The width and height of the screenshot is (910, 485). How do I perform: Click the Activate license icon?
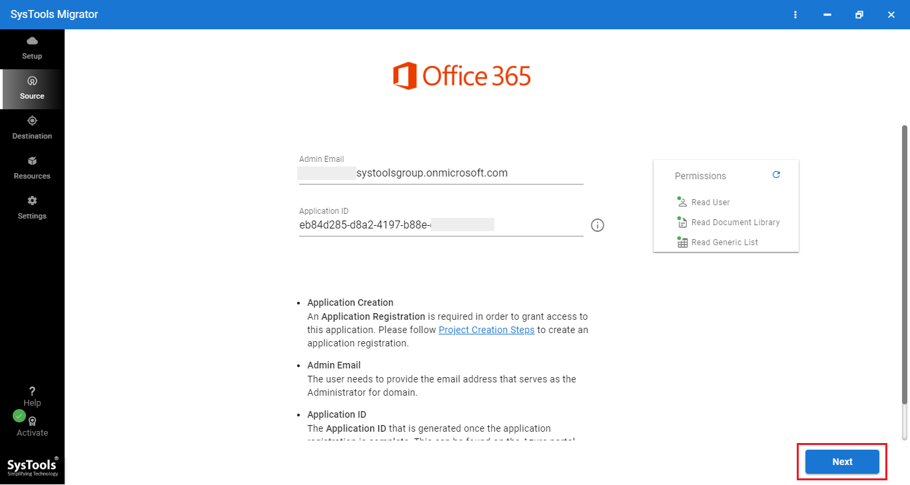pyautogui.click(x=32, y=421)
